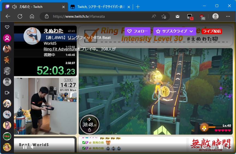Refresh the Twitch page
This screenshot has width=236, height=154.
tap(20, 16)
